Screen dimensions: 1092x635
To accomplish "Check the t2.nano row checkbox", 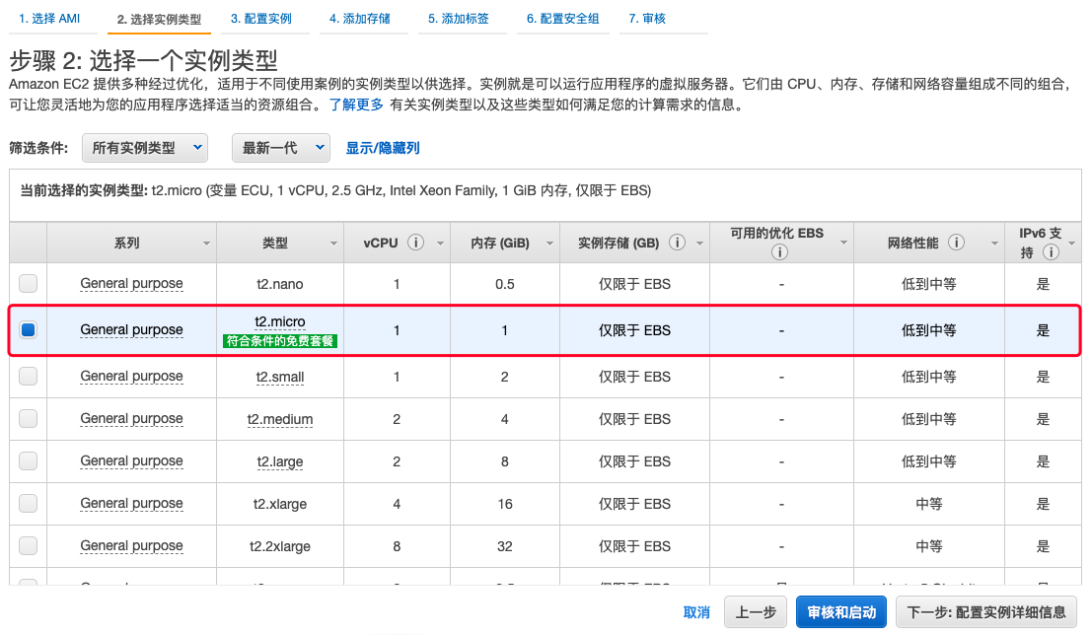I will click(28, 283).
